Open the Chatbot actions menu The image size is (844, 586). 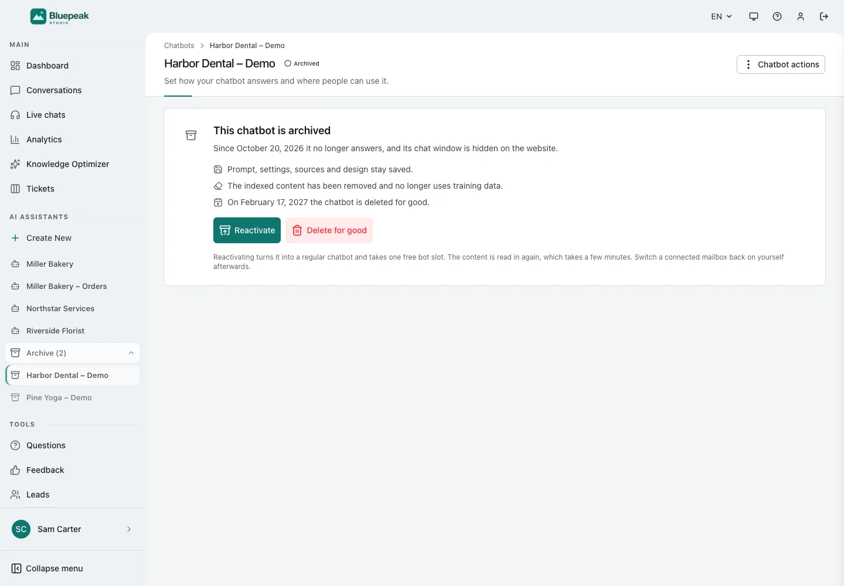(x=781, y=64)
